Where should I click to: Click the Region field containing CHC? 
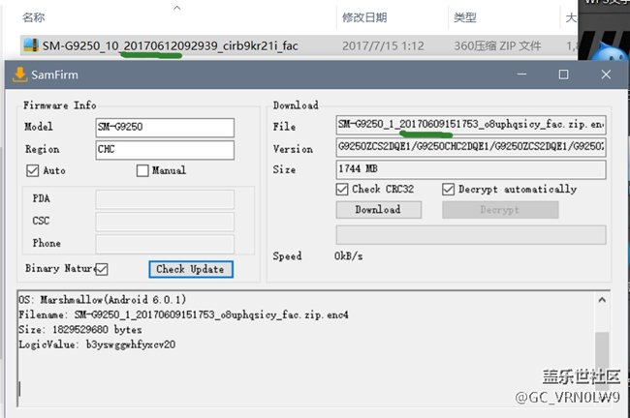tap(164, 150)
